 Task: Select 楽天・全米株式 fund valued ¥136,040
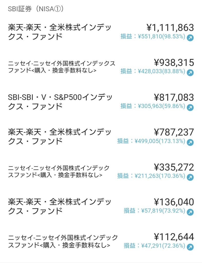point(60,206)
